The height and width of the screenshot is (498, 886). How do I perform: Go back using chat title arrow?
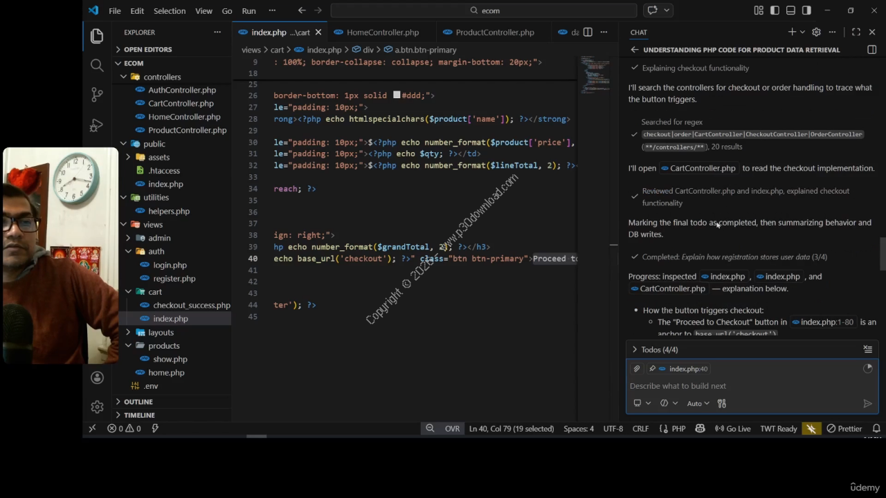pos(634,50)
